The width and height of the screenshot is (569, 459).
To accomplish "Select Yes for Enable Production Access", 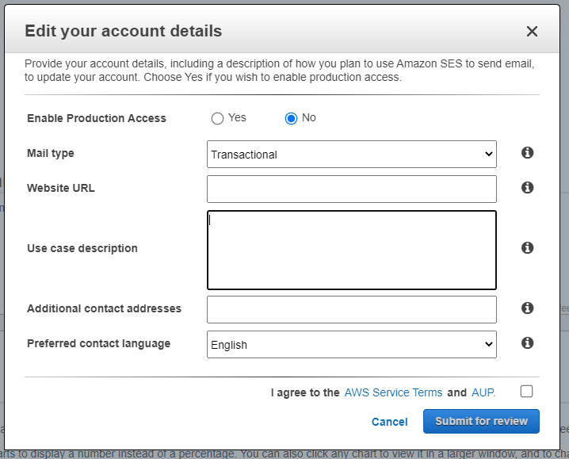I will coord(217,118).
